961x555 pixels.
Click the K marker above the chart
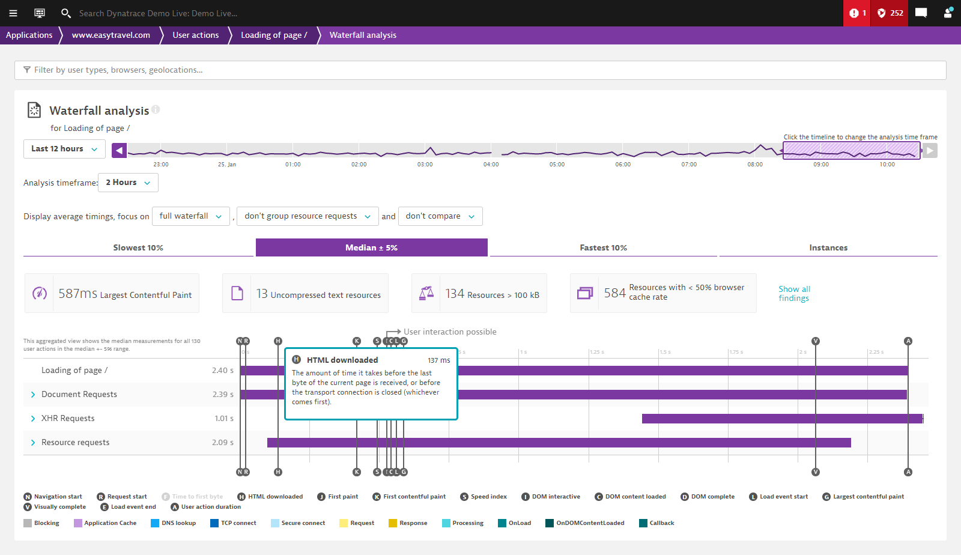(357, 341)
